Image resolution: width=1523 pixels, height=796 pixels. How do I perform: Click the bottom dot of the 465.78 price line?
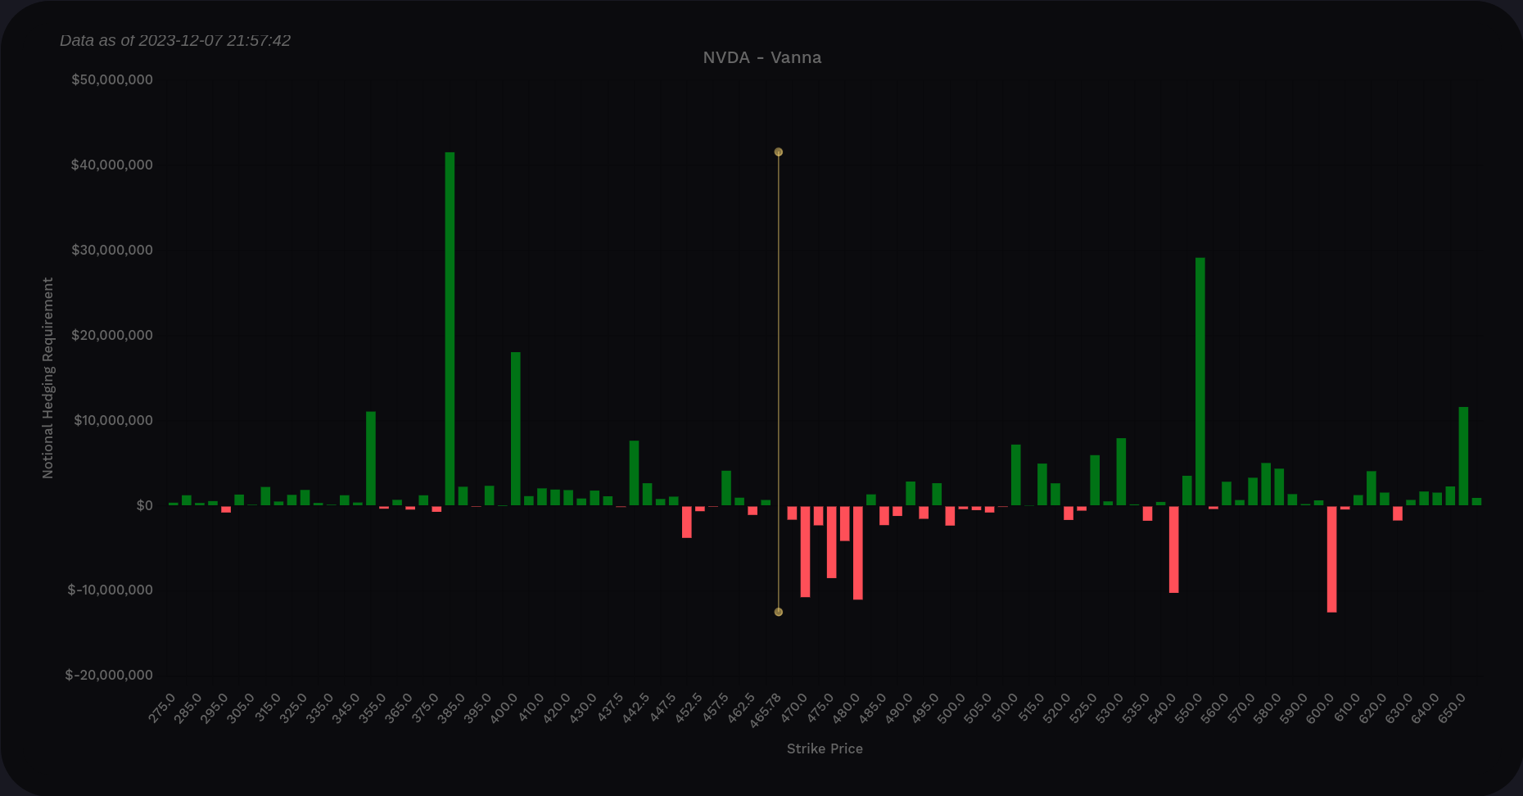point(779,612)
